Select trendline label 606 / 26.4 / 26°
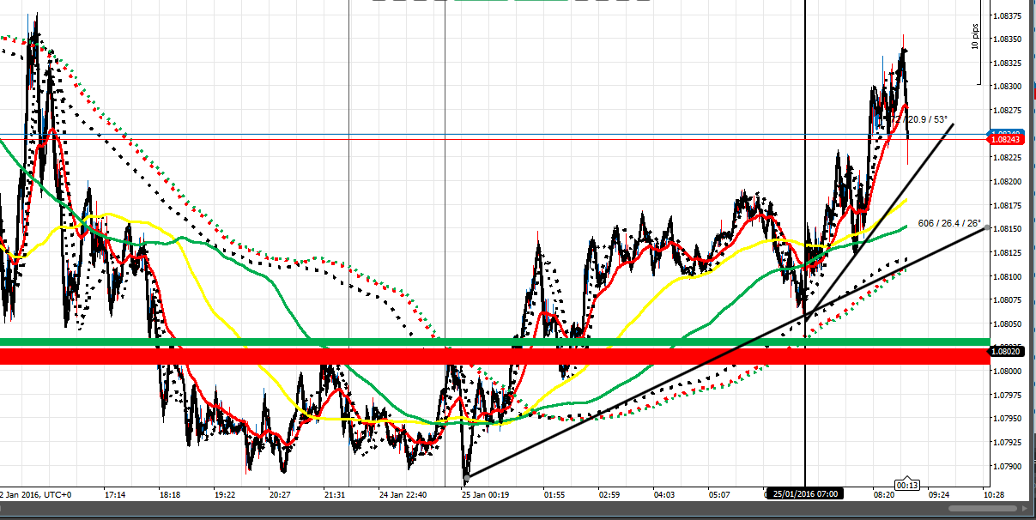 [x=948, y=223]
